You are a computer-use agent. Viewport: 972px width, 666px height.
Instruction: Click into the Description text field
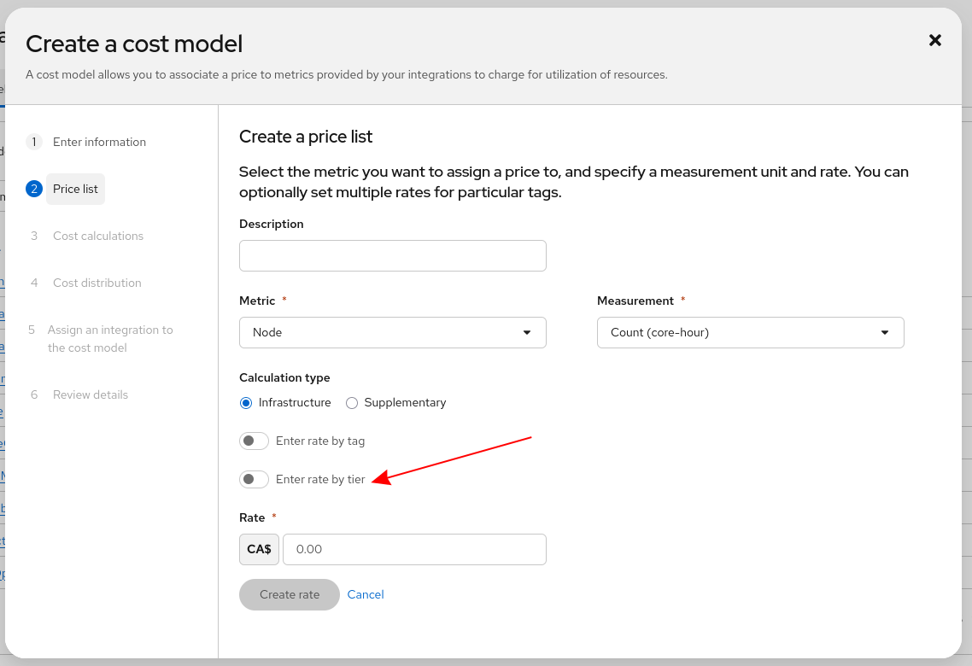(392, 255)
